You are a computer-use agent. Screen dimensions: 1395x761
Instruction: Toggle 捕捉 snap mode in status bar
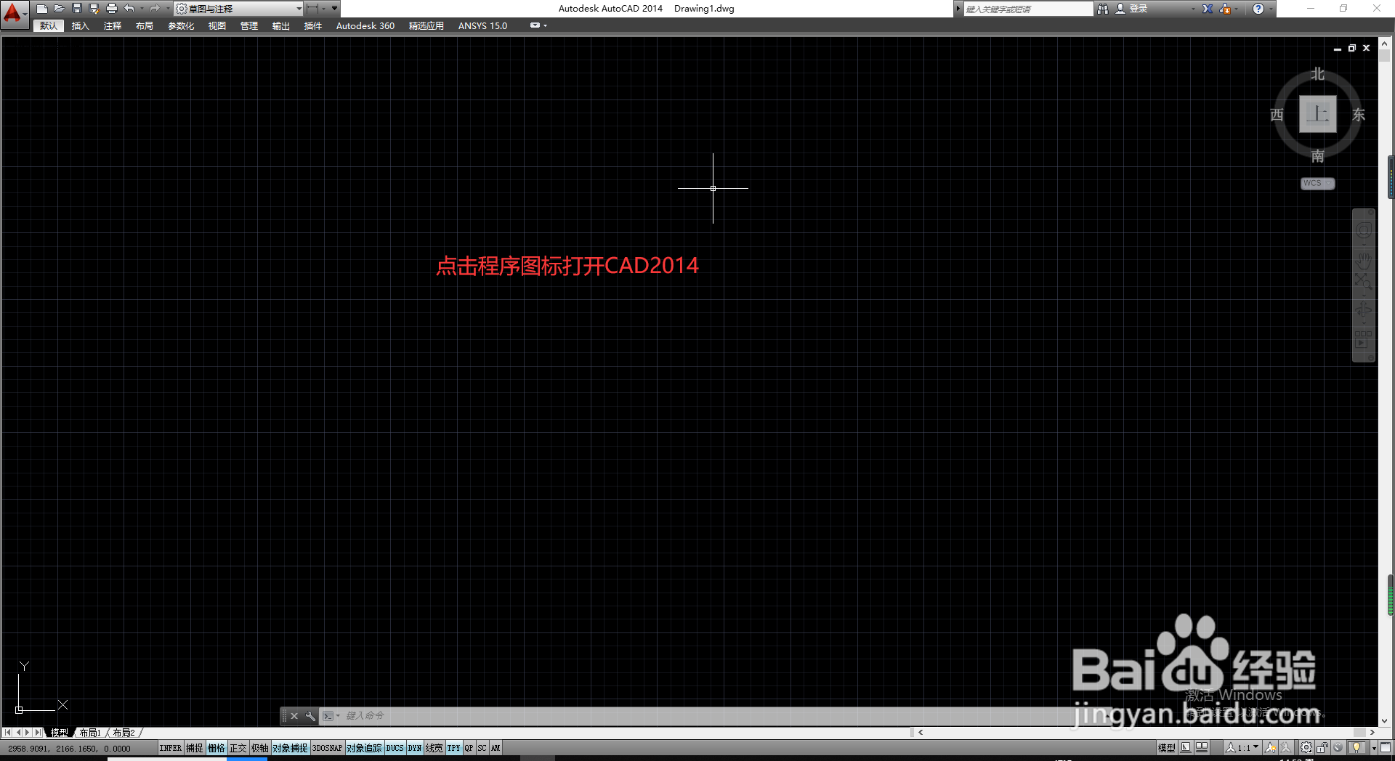(x=195, y=748)
